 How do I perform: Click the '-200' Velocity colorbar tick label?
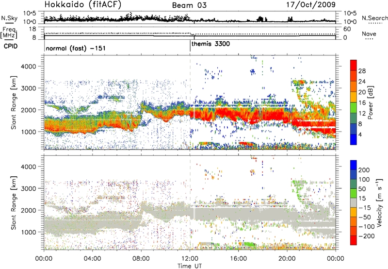pos(367,236)
